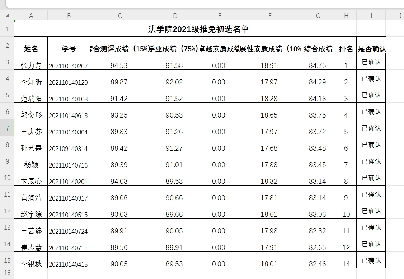Click the title cell 法学院2021级推免初选名单
Image resolution: width=404 pixels, height=279 pixels.
coord(198,29)
